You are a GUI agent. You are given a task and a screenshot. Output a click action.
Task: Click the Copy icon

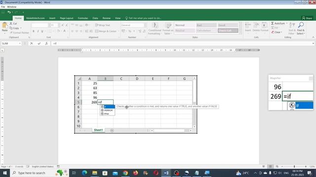tap(11, 28)
